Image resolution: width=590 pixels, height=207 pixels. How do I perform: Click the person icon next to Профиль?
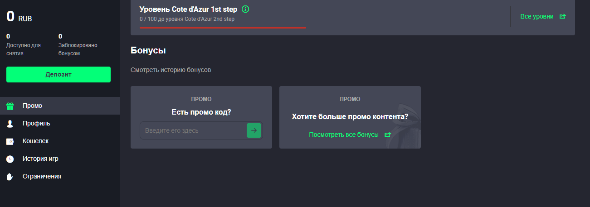pyautogui.click(x=10, y=124)
